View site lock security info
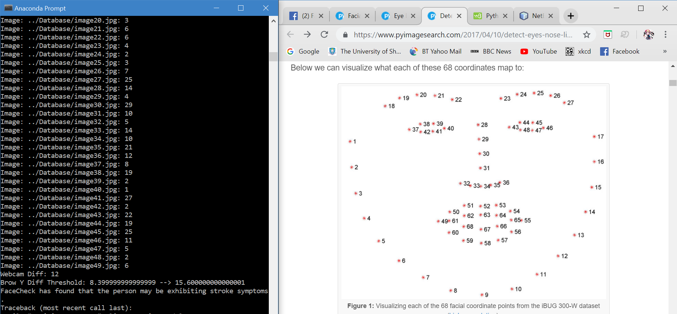677x314 pixels. [345, 35]
